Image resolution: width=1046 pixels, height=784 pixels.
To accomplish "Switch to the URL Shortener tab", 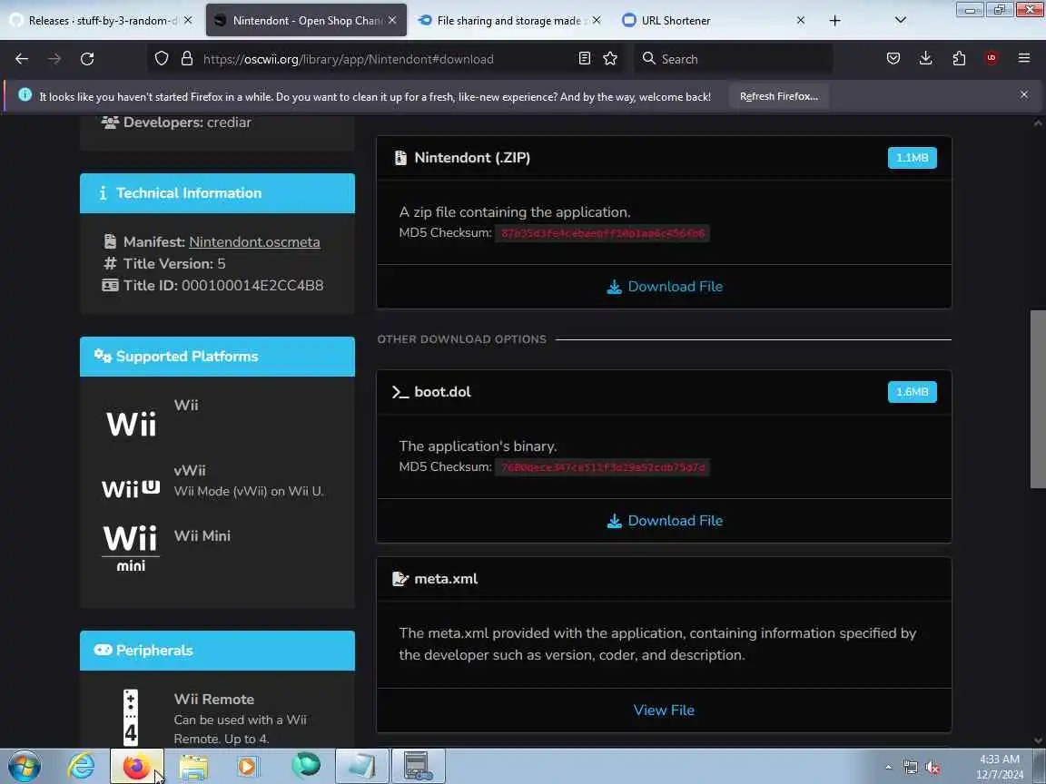I will (x=713, y=21).
